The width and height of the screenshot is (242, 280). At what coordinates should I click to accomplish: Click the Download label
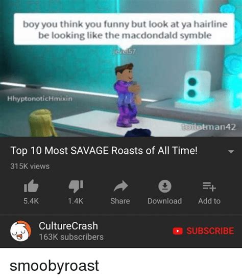[165, 201]
